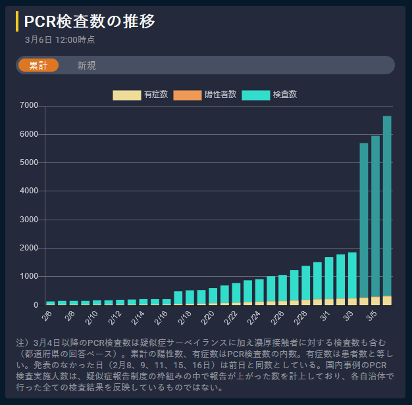Select the first bar above 2/6

tap(51, 303)
